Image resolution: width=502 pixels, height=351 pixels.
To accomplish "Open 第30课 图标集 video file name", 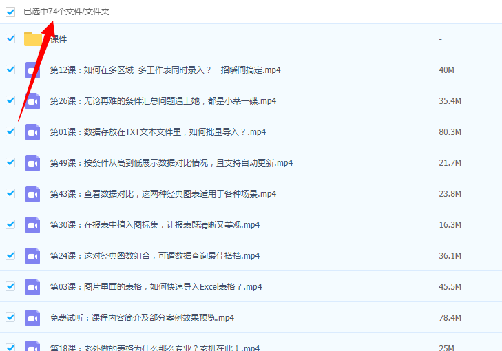I will click(154, 225).
